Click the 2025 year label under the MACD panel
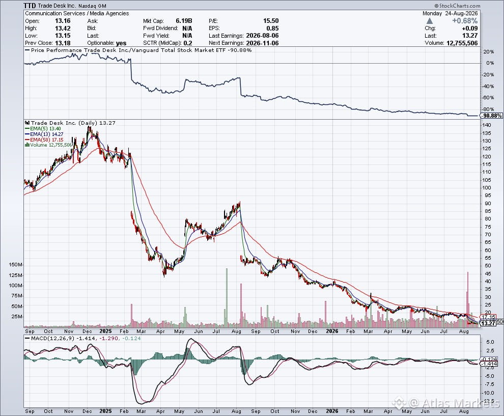 [x=105, y=411]
